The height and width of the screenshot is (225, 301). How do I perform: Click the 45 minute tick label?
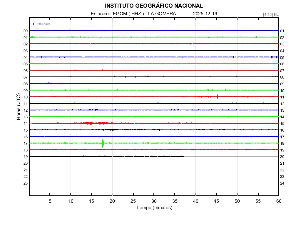216,201
